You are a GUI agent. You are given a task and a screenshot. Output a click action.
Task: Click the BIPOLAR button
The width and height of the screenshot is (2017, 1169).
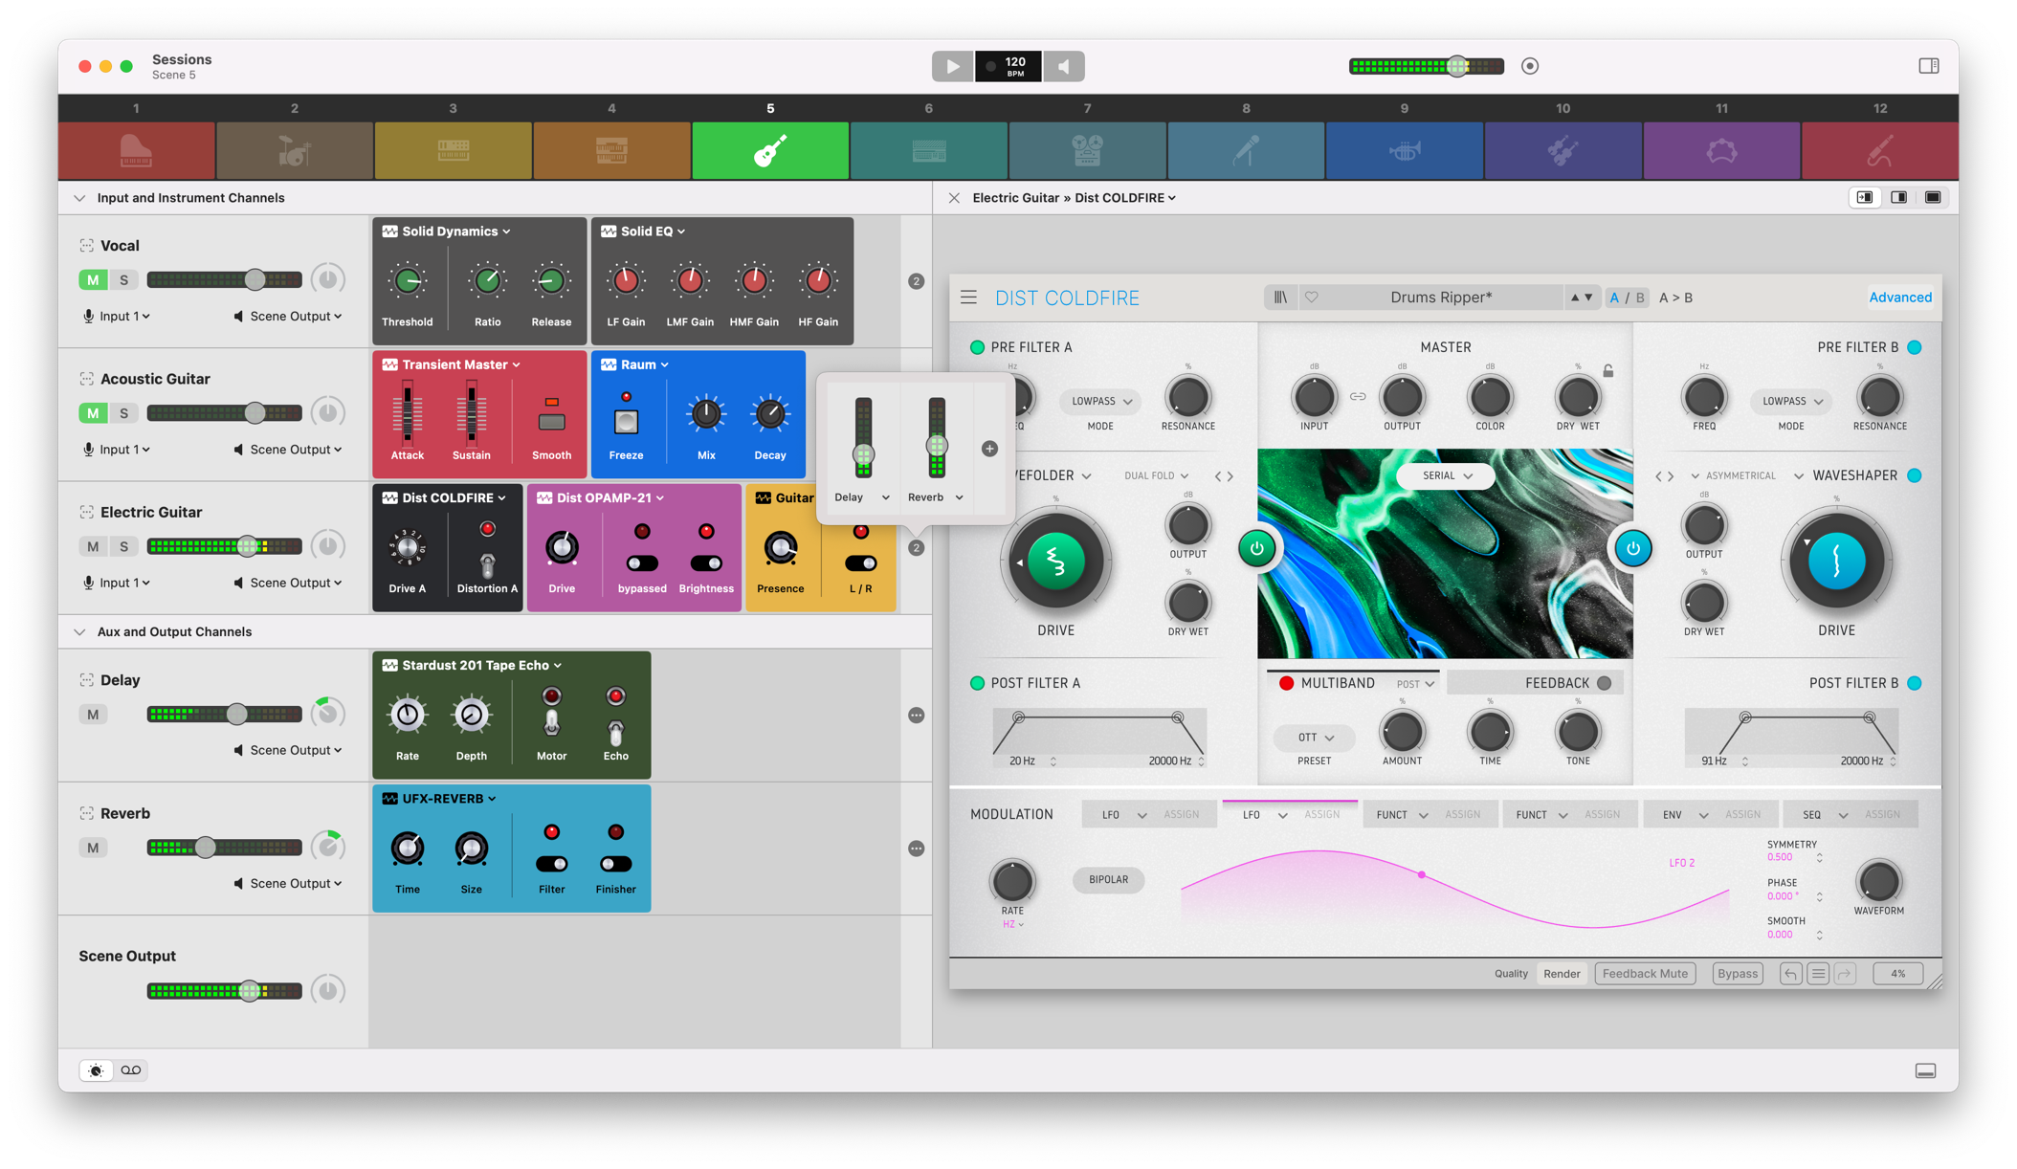pos(1108,880)
